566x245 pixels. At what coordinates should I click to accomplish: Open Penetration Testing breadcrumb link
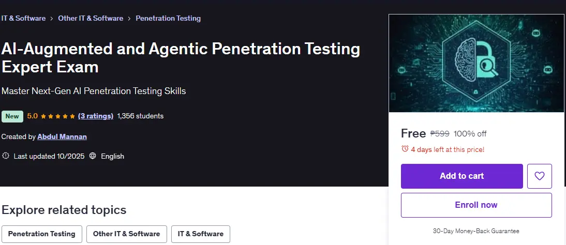pyautogui.click(x=168, y=18)
